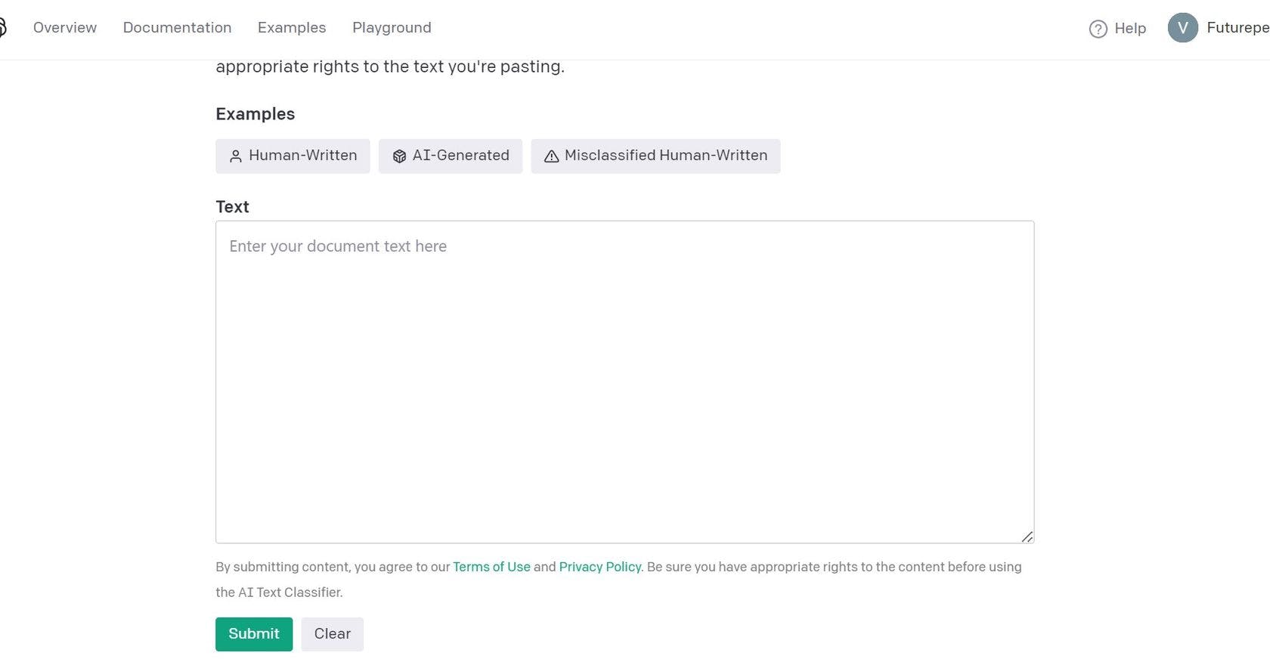The height and width of the screenshot is (662, 1270).
Task: Click the cube icon on AI-Generated
Action: pos(399,156)
